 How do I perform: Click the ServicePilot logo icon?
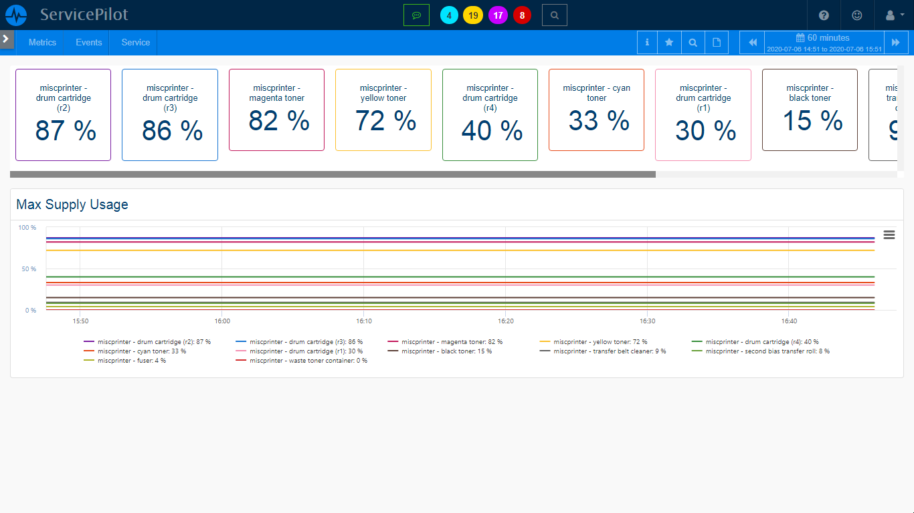click(x=16, y=15)
